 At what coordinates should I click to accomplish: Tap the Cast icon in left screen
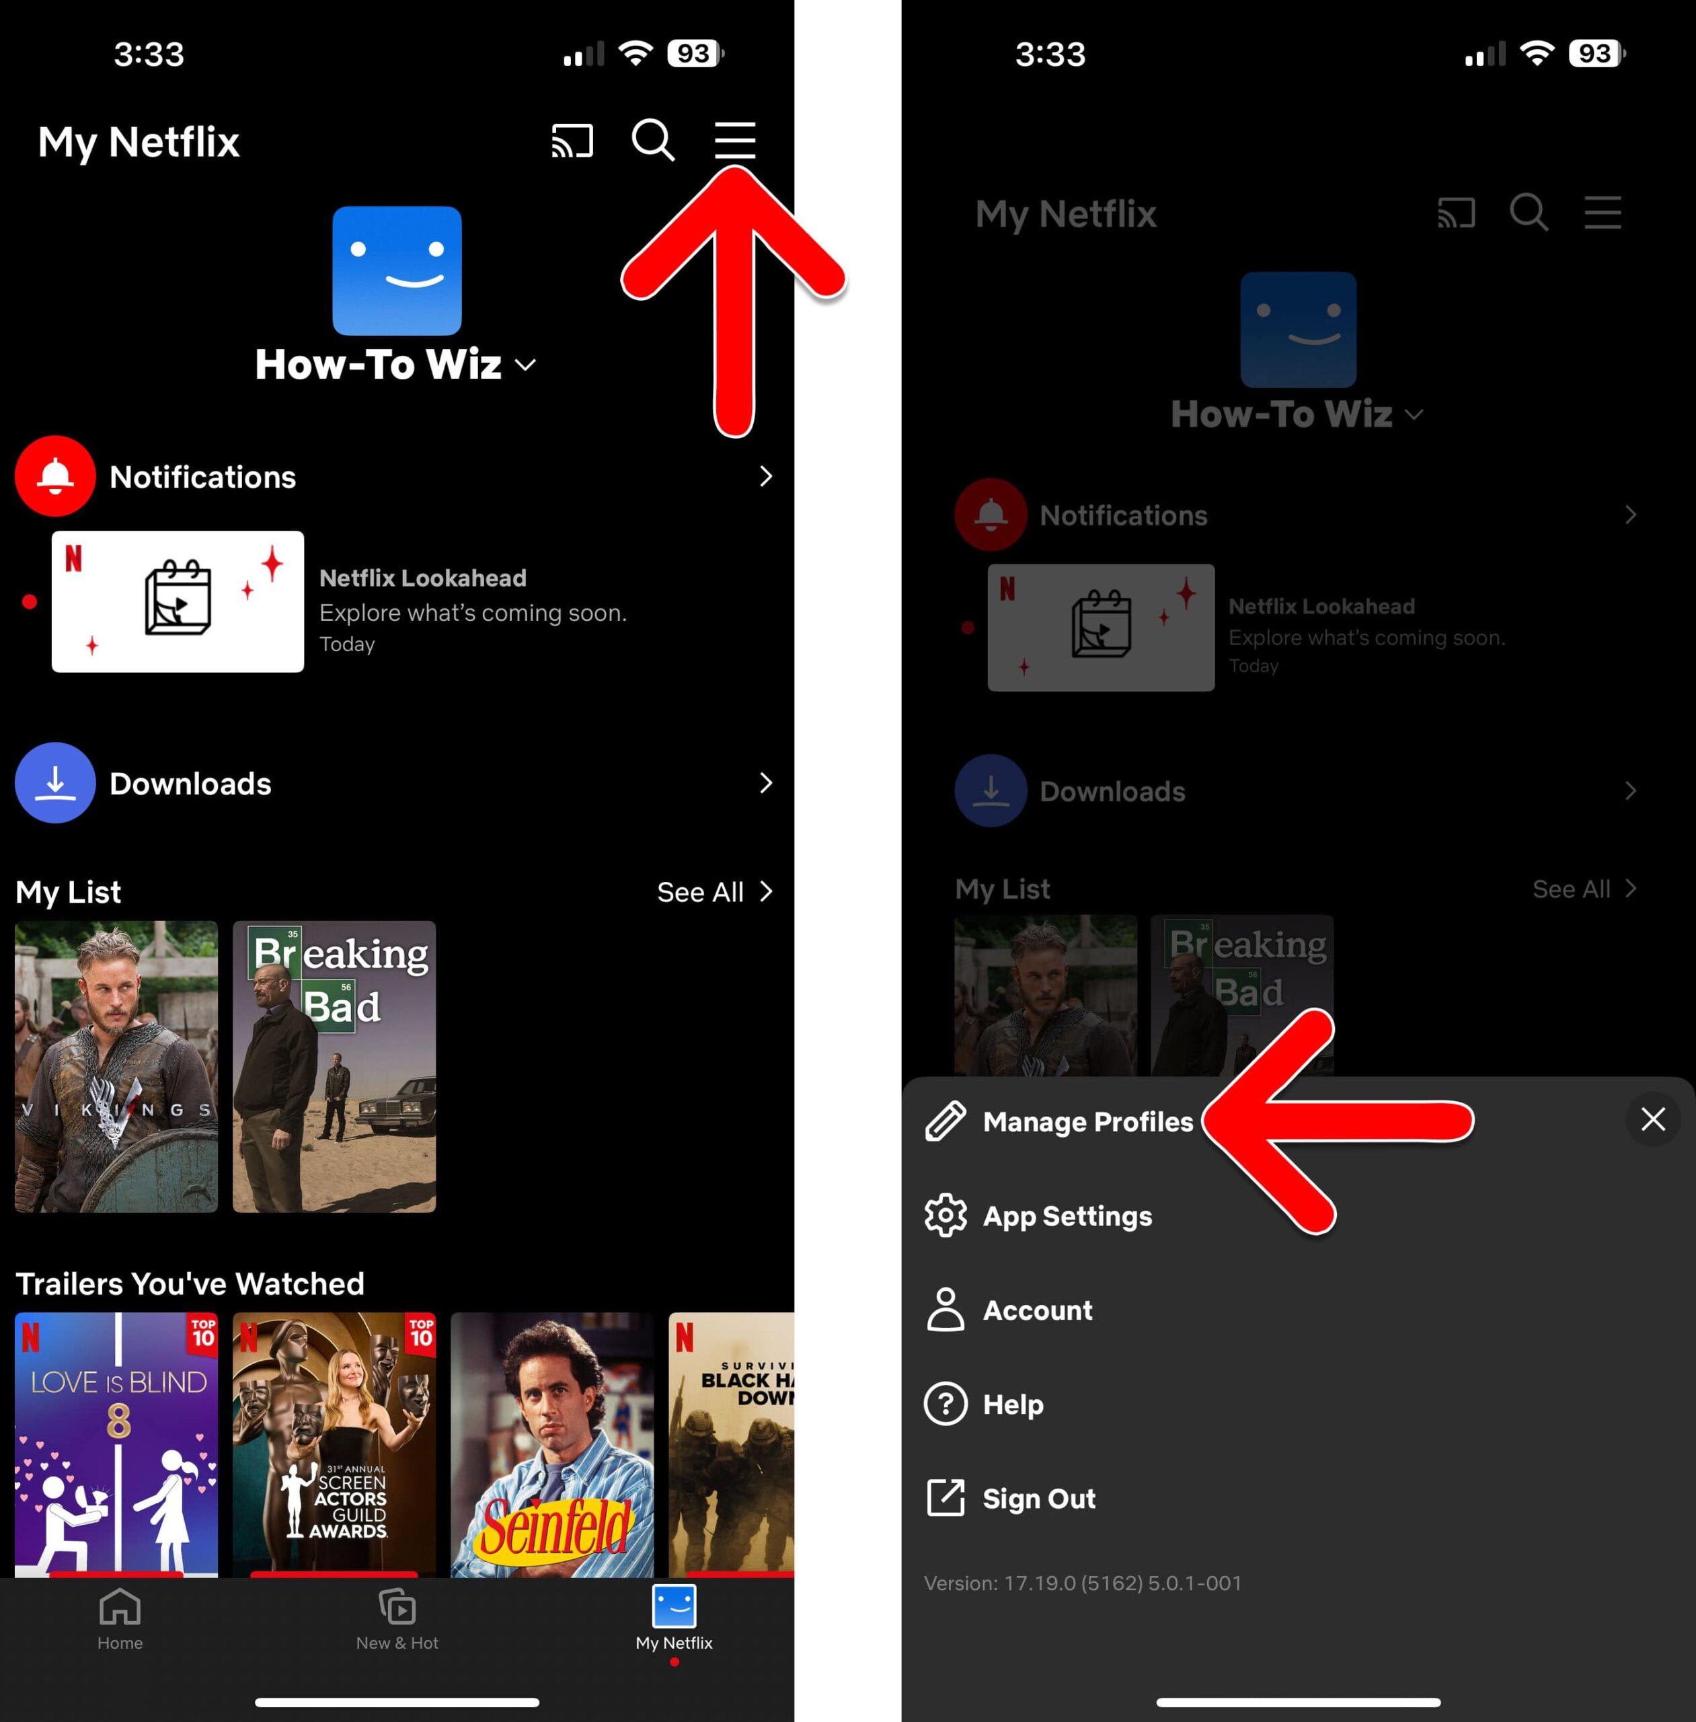coord(572,141)
